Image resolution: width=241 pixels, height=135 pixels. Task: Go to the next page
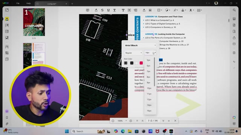point(163,121)
